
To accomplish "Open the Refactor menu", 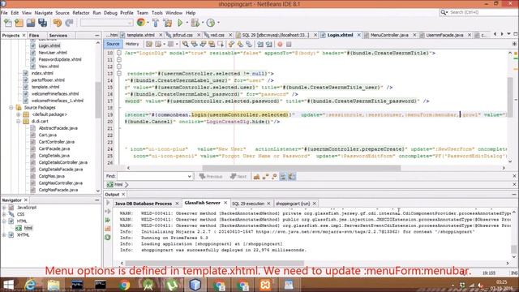I will (x=81, y=13).
